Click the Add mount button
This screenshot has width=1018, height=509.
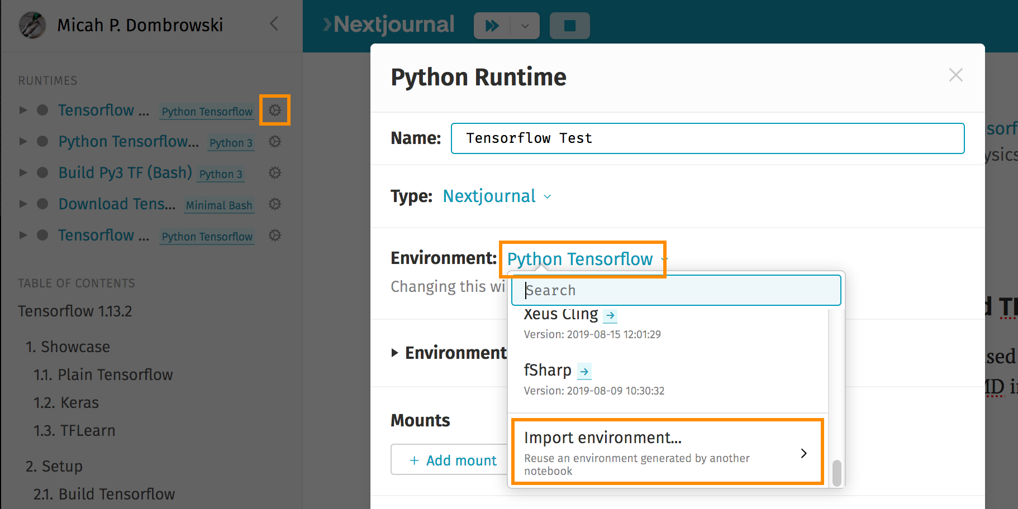453,460
